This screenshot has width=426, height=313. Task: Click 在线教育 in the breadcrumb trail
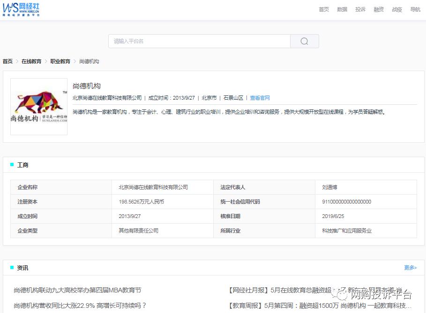(31, 61)
